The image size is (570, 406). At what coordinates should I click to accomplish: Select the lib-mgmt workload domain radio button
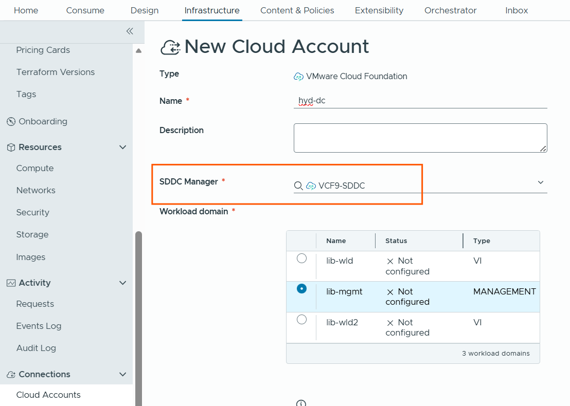point(302,289)
